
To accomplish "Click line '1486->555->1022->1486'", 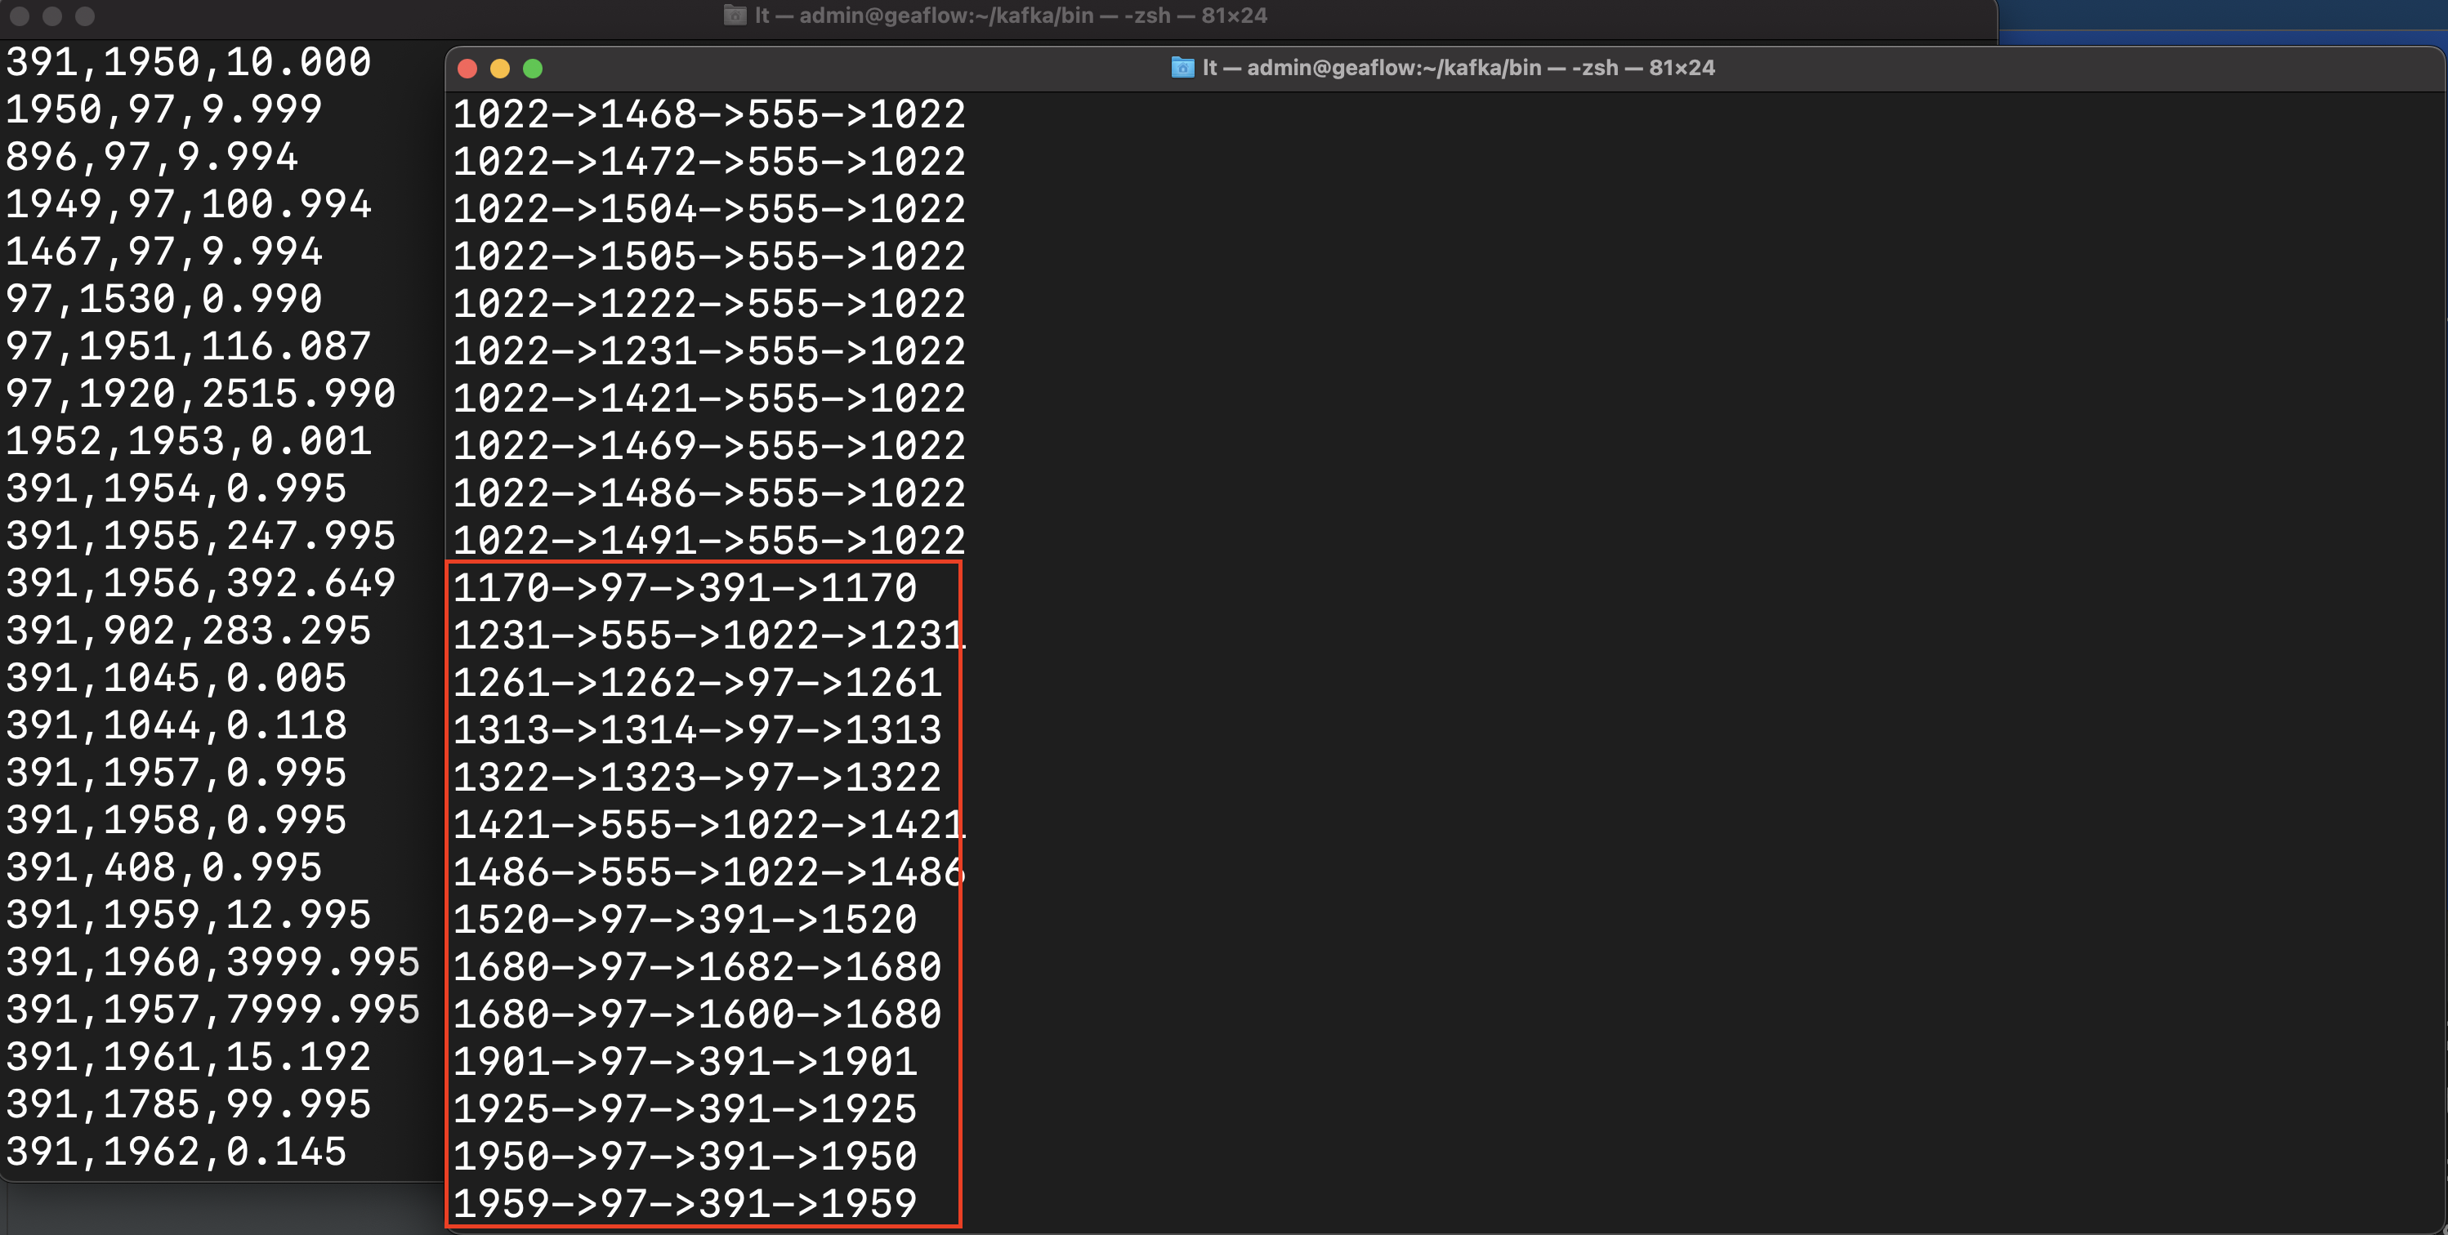I will tap(709, 872).
